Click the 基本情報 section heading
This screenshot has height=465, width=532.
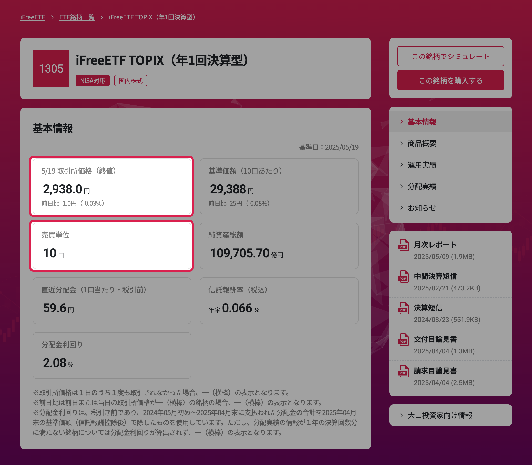(53, 128)
